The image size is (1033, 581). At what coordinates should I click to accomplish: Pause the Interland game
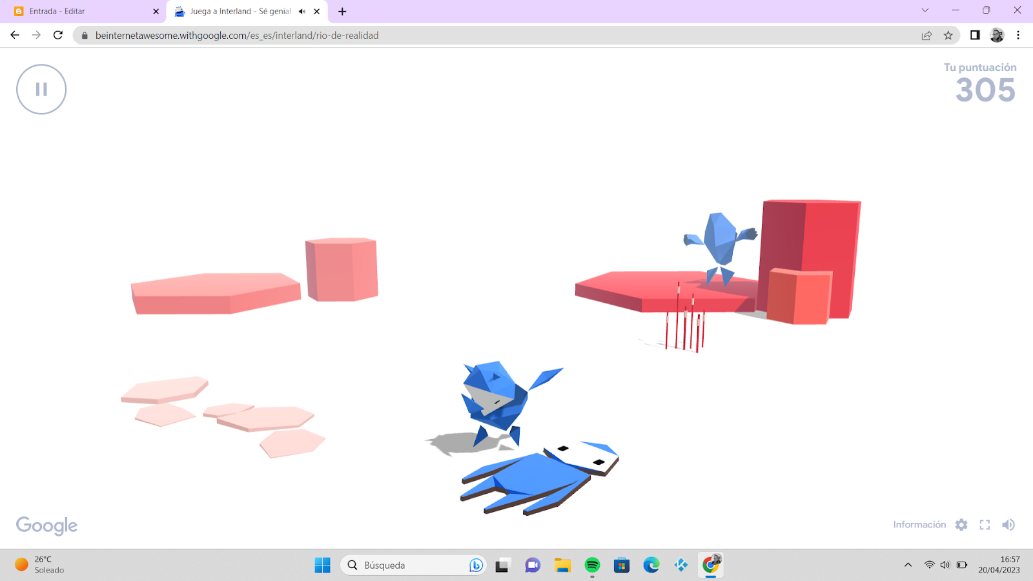(x=41, y=89)
